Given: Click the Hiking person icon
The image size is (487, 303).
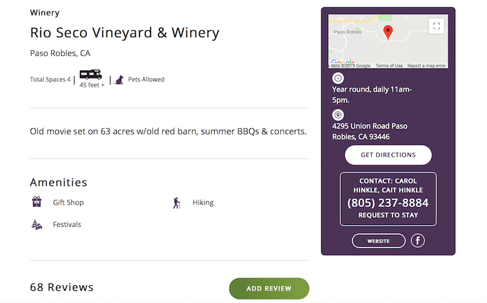Looking at the screenshot, I should coord(177,203).
